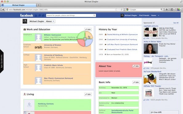Open the Chat (Off) bar
Screen dimensions: 183x114
[x=164, y=112]
